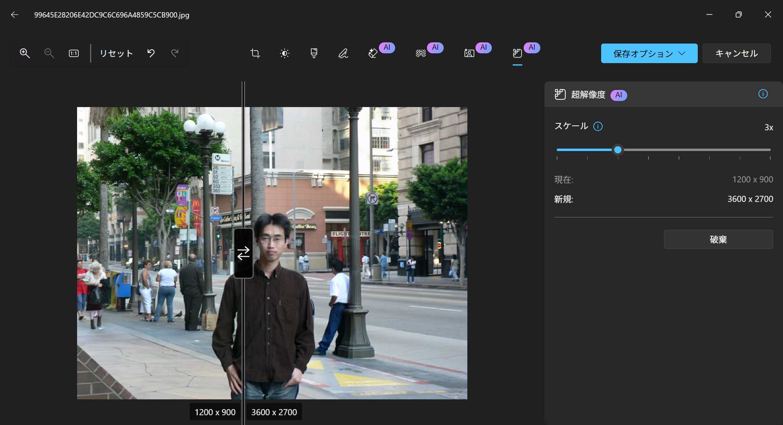Undo the last edit
The height and width of the screenshot is (425, 783).
click(x=151, y=53)
